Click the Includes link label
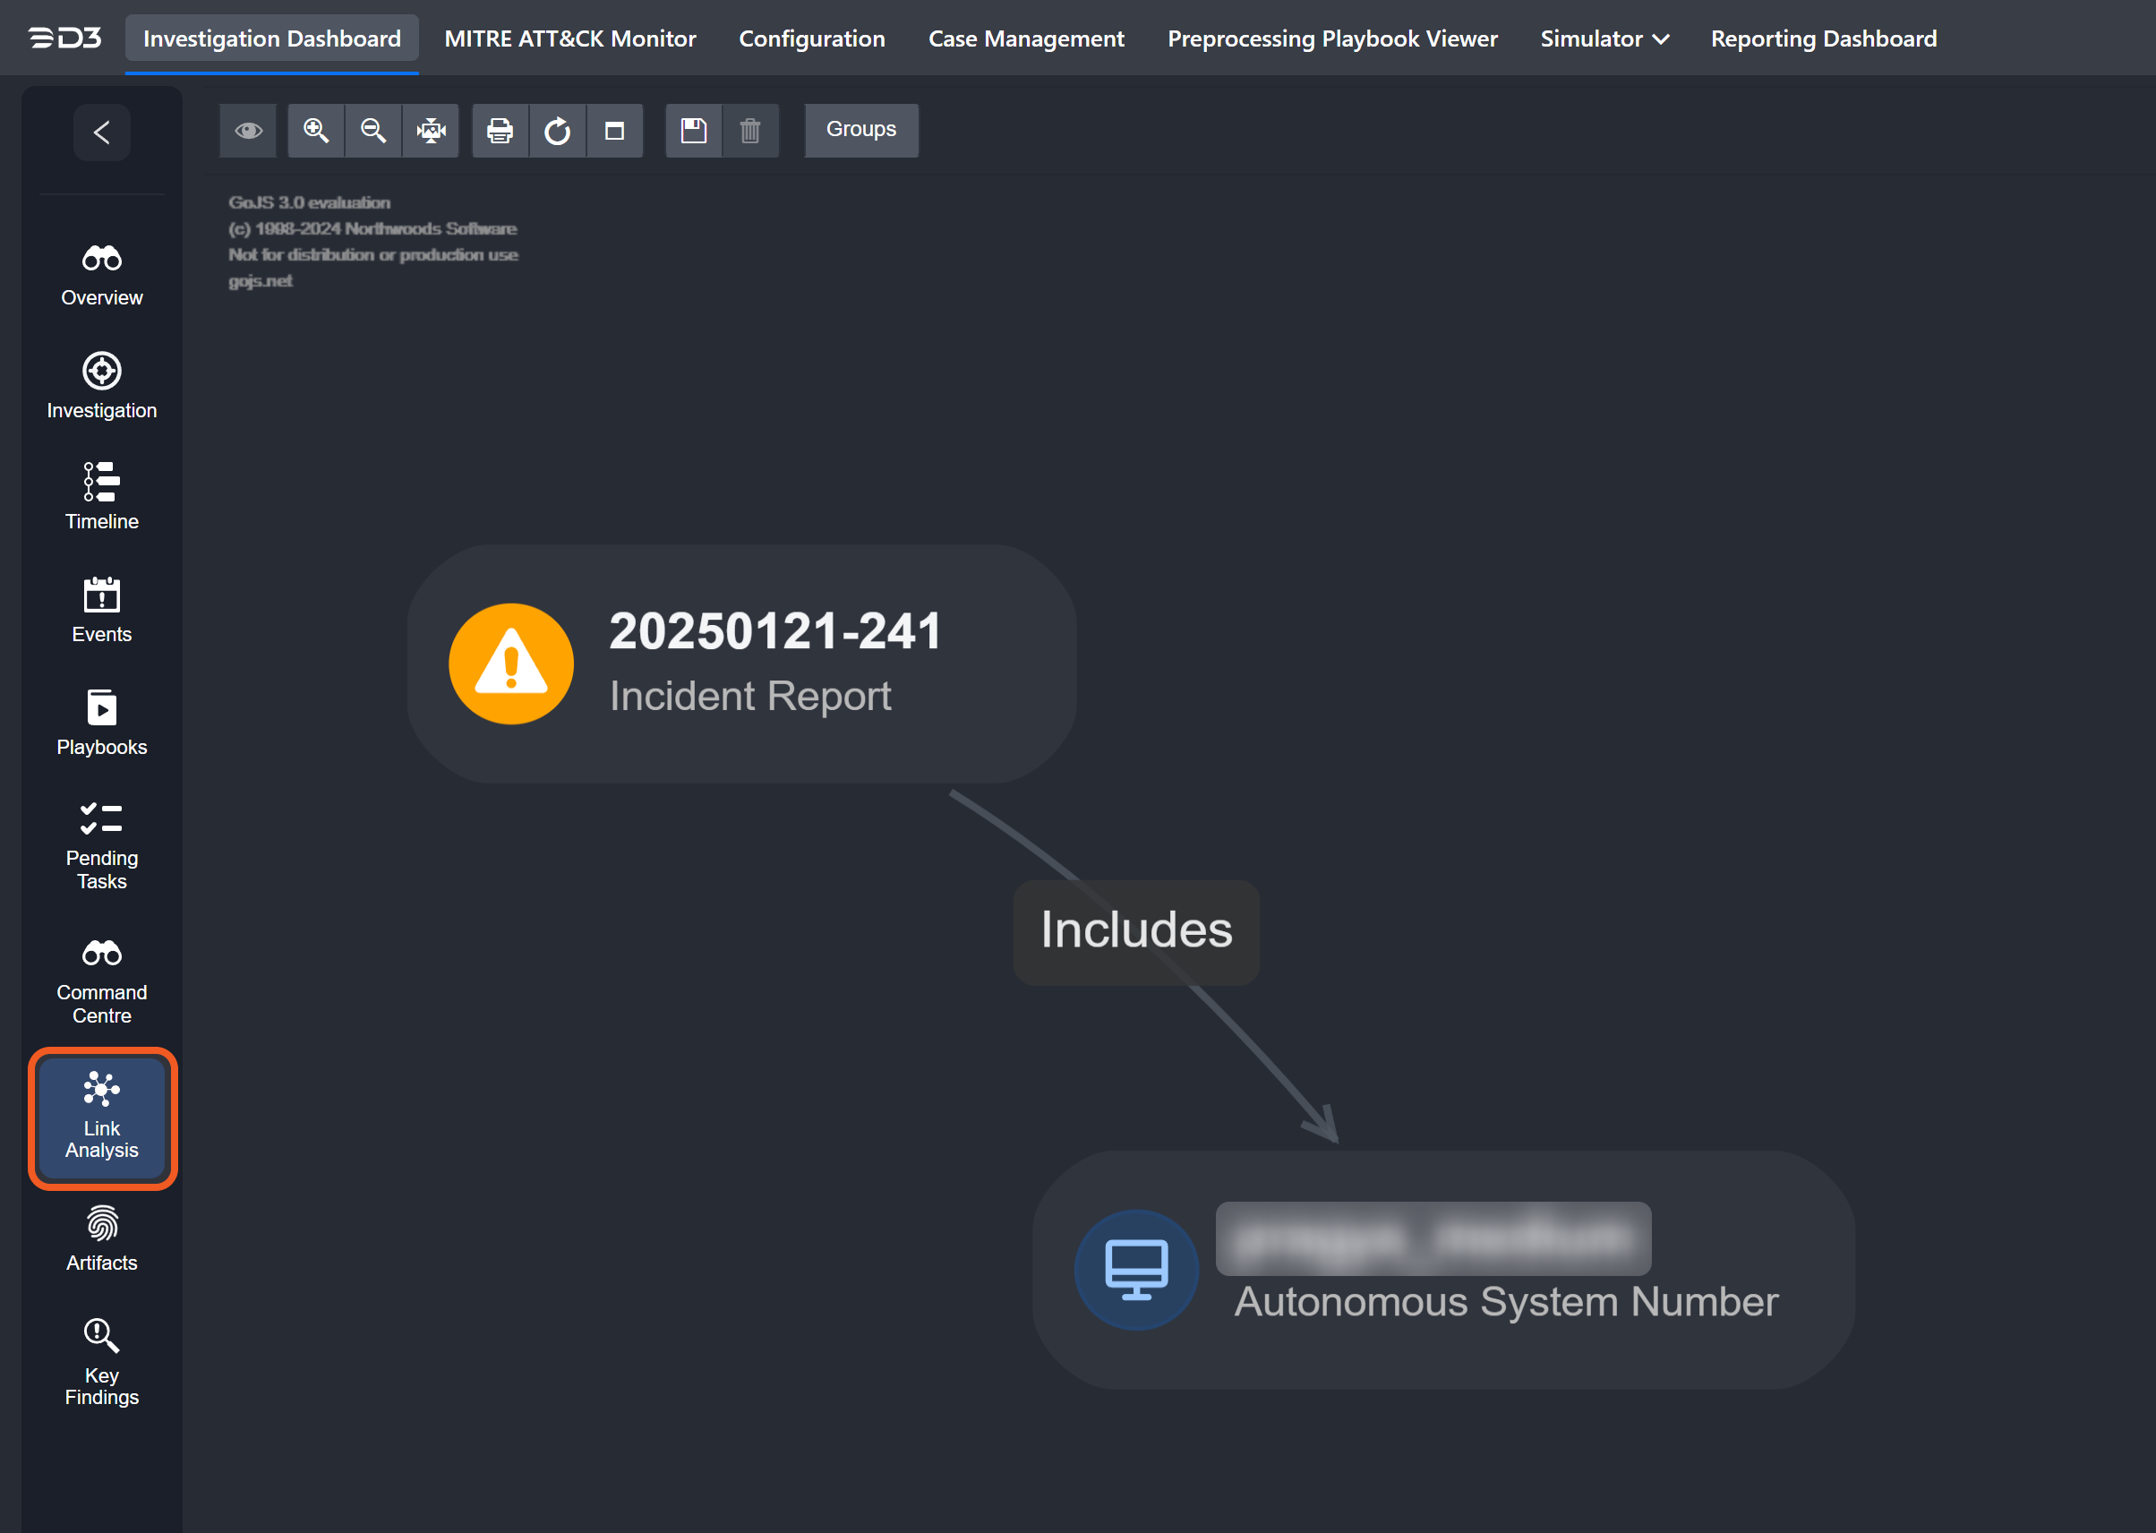2156x1533 pixels. [1135, 930]
